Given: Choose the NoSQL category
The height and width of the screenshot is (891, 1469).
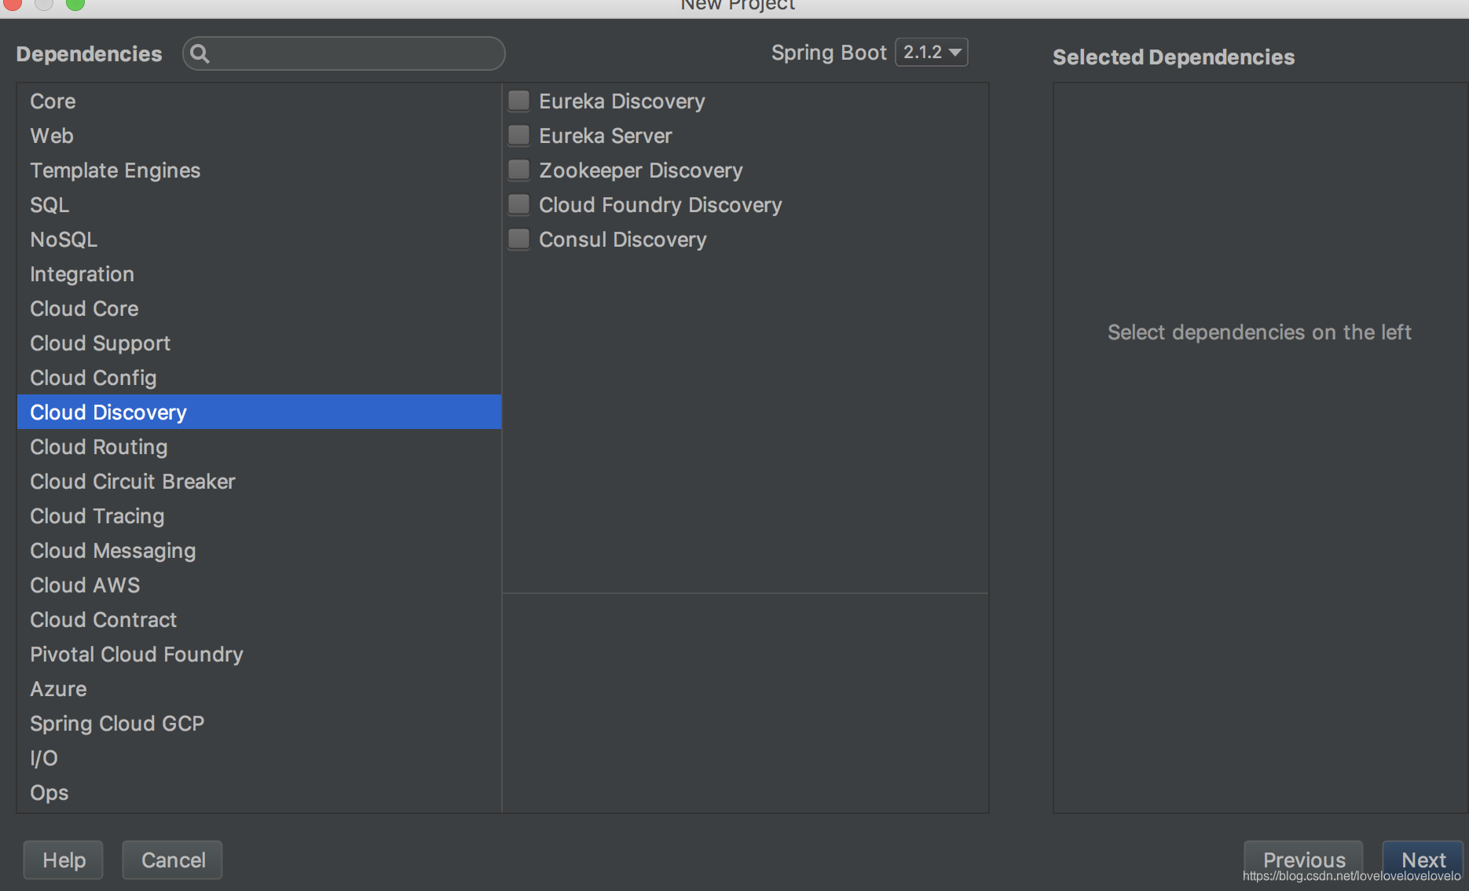Looking at the screenshot, I should tap(259, 240).
